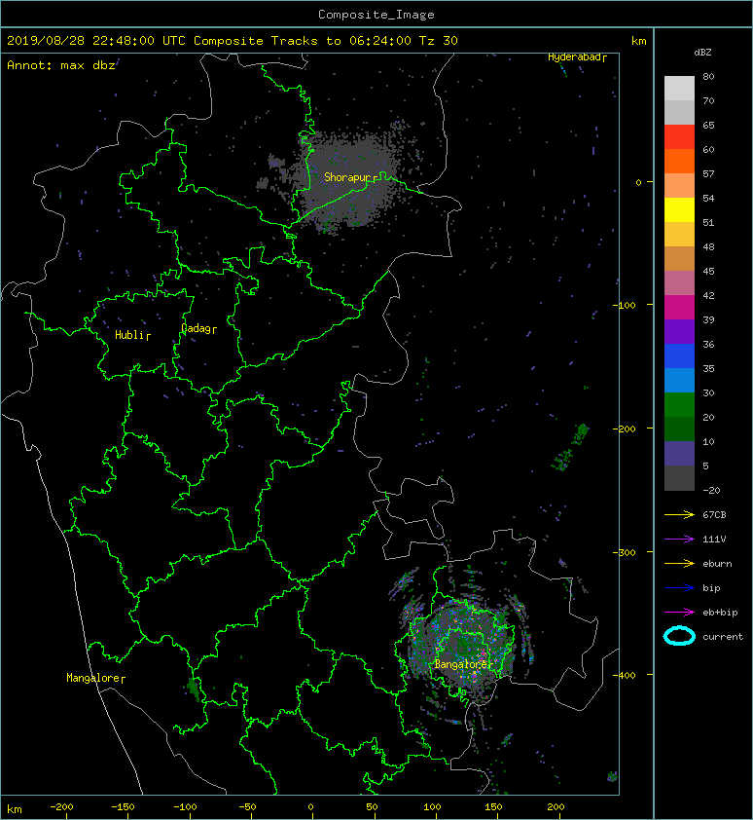Pick the white 80 dBZ color swatch
The width and height of the screenshot is (753, 820).
[679, 88]
